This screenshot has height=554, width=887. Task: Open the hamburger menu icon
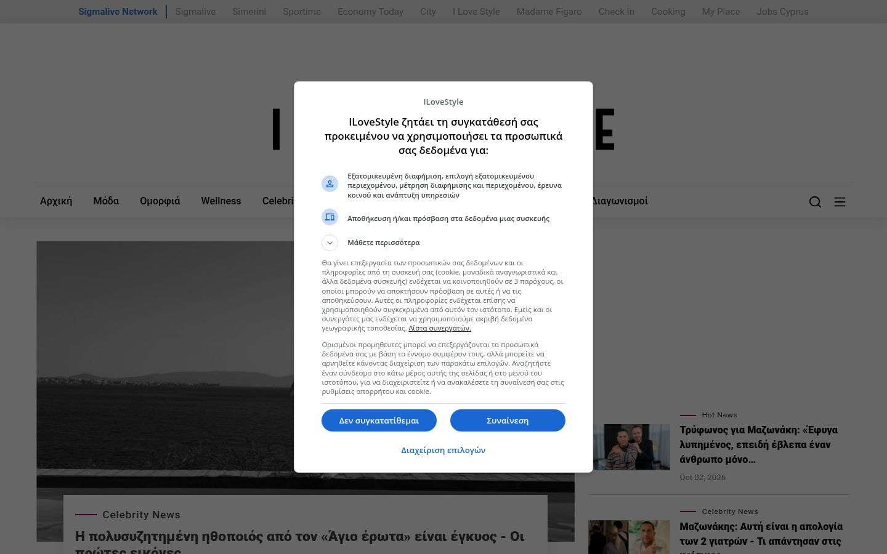(840, 202)
